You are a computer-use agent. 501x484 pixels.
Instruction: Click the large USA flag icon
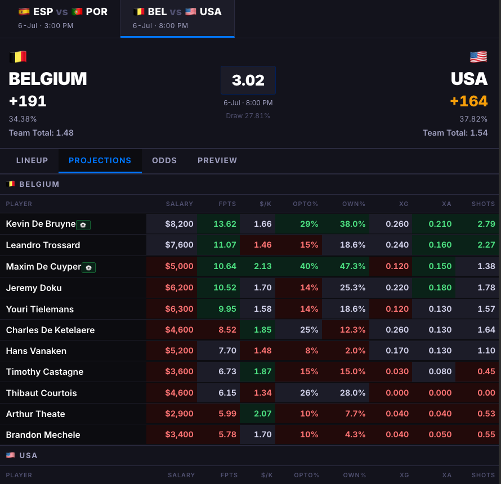(x=478, y=57)
